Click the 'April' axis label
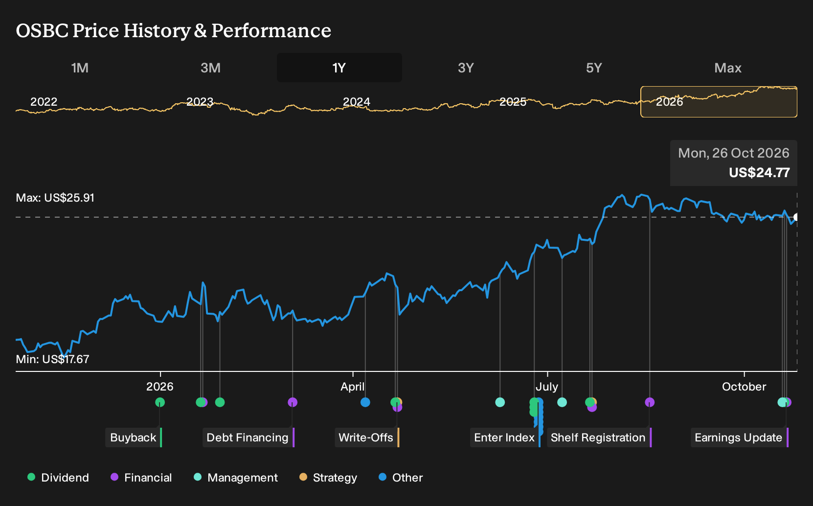 (353, 387)
